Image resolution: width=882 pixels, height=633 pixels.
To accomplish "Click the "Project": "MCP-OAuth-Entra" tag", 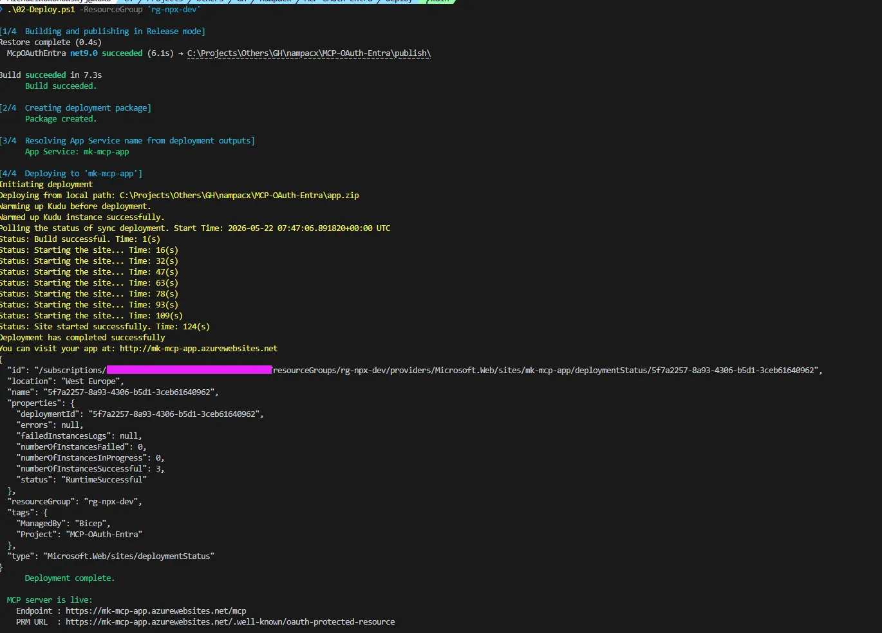I will click(x=79, y=535).
